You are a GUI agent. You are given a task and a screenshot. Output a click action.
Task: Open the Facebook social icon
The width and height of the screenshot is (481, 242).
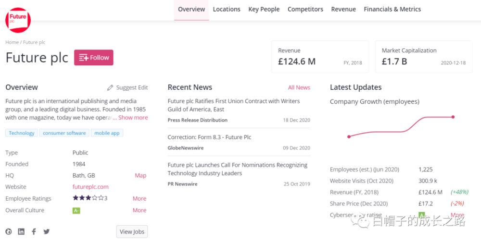[x=34, y=231]
